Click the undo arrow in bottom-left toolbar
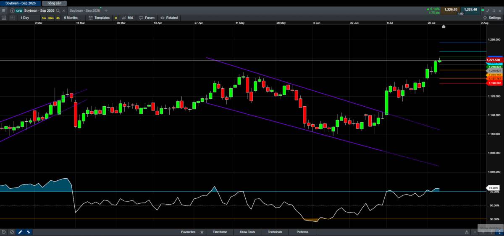504x236 pixels. (3, 232)
